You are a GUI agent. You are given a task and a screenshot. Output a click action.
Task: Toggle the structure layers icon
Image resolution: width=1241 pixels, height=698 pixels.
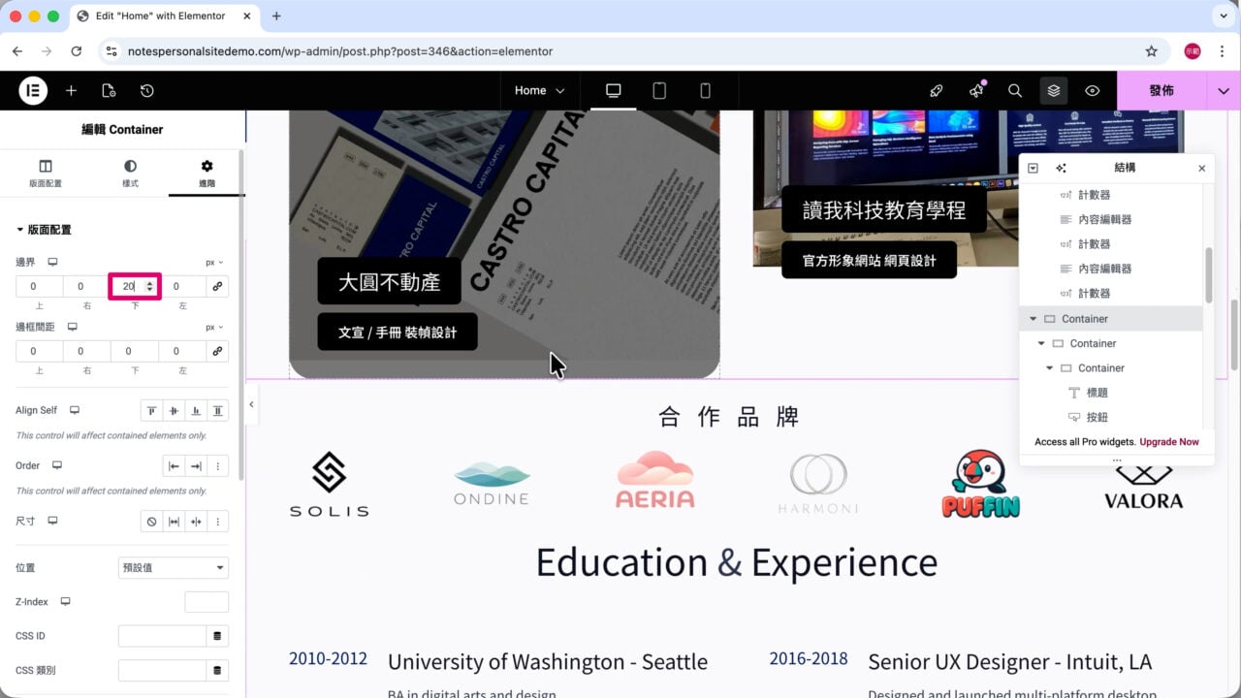click(x=1054, y=90)
